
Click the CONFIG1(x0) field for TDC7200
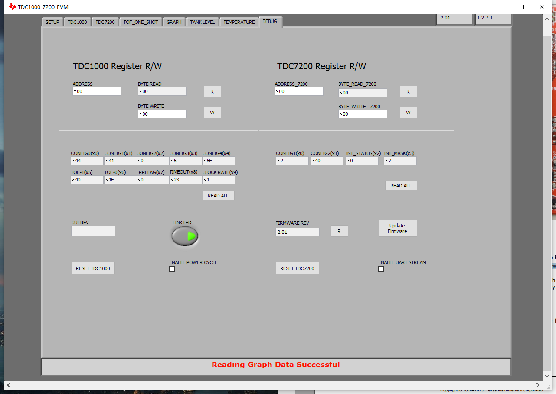pos(292,161)
